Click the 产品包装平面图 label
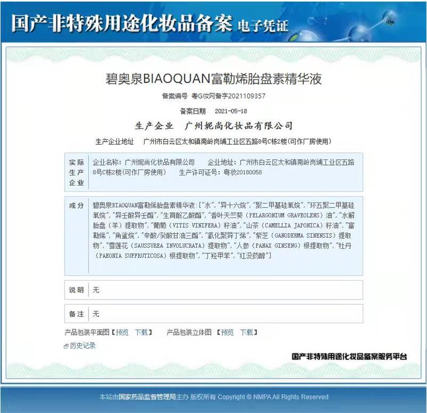This screenshot has height=413, width=427. [87, 332]
